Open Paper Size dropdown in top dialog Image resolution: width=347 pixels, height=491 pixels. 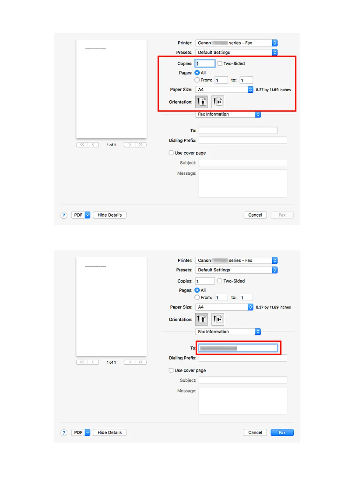224,90
